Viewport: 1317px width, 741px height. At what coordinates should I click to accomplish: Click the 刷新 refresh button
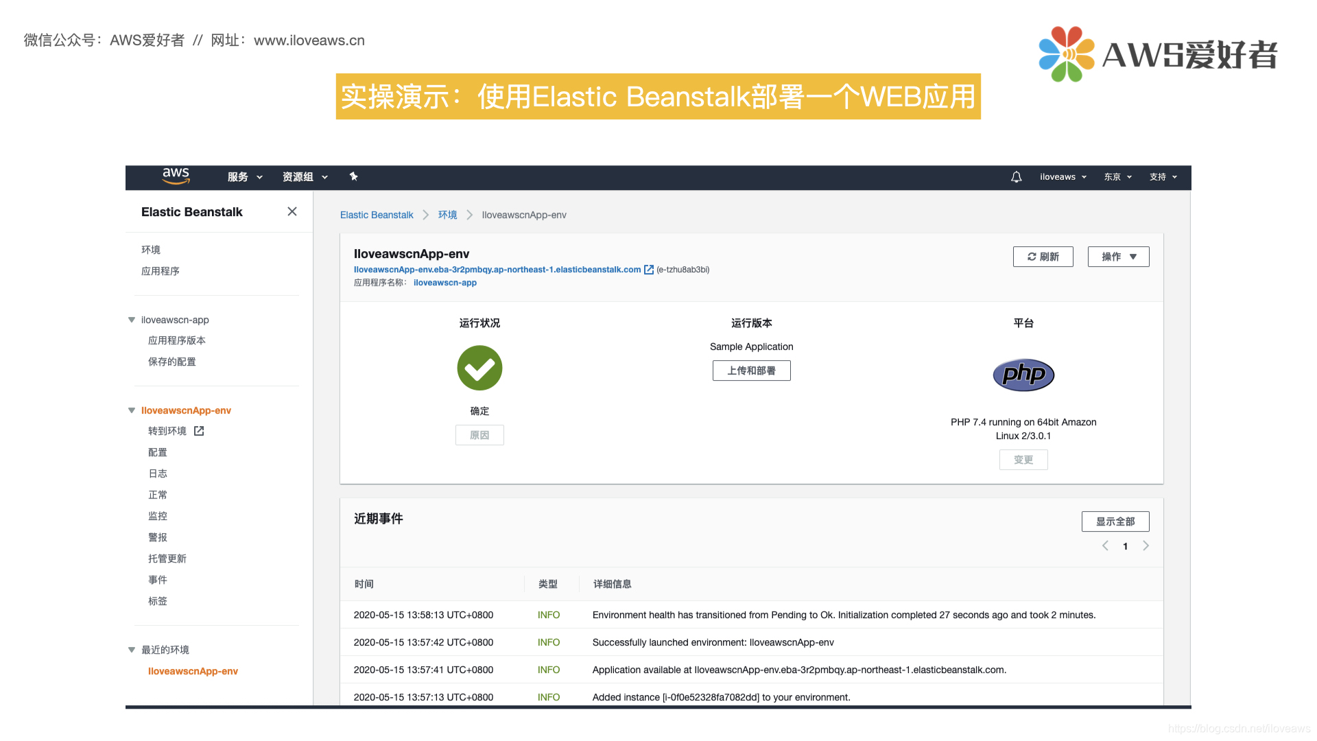(1043, 257)
